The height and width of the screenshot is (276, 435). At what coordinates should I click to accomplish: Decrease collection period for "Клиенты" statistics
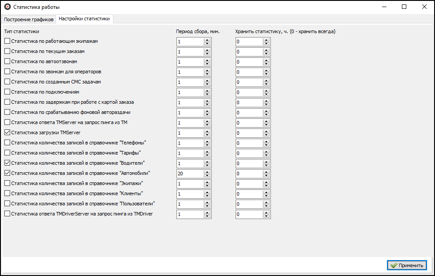click(x=207, y=196)
